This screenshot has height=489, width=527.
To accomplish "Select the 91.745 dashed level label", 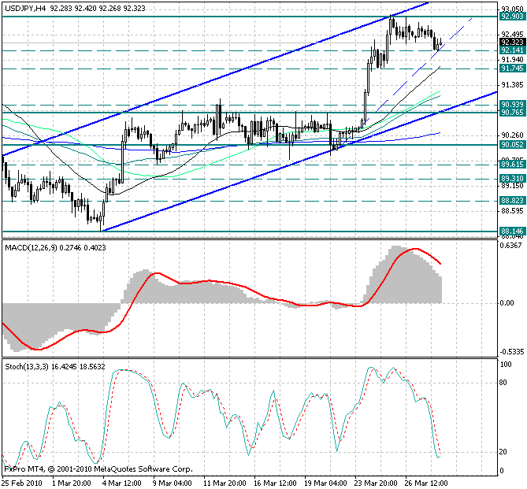I will [x=512, y=69].
